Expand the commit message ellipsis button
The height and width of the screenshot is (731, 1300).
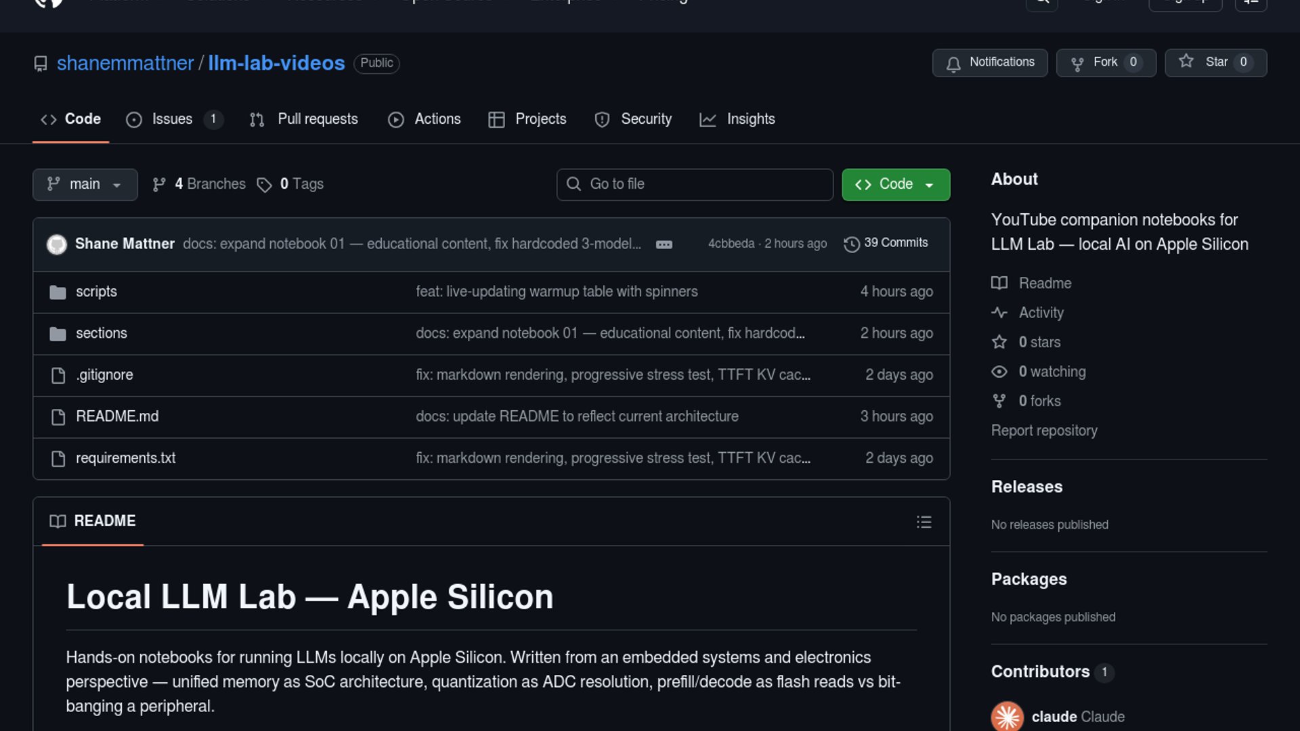[x=664, y=244]
